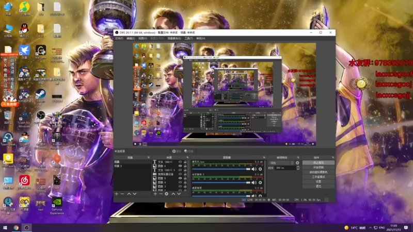Select the GeForce Experience desktop icon
This screenshot has height=232, width=413.
(57, 206)
